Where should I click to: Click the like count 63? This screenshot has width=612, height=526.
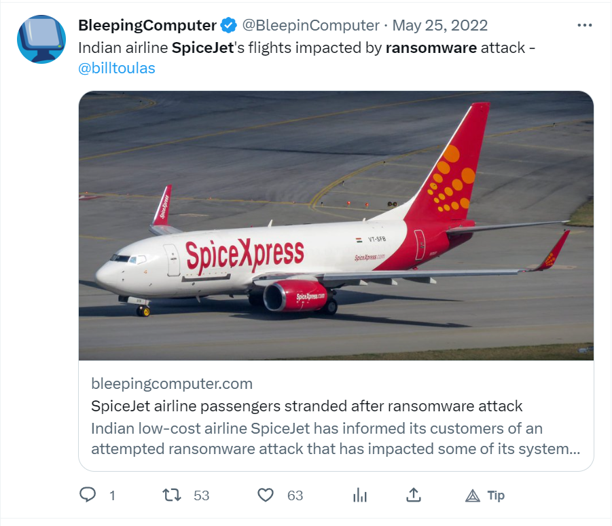point(295,495)
